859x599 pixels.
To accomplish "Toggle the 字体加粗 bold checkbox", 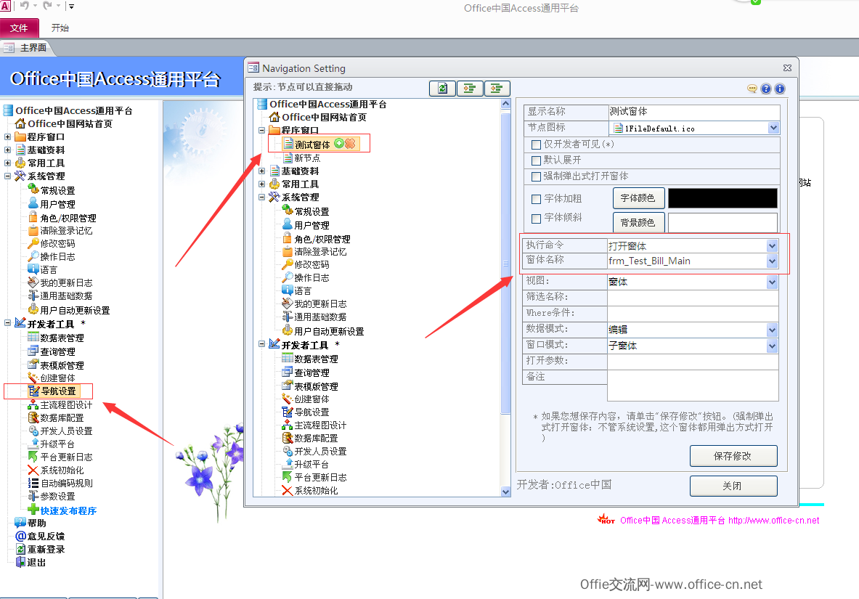I will coord(537,199).
